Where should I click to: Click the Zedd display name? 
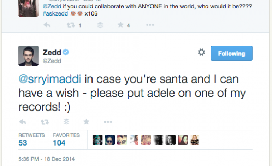click(52, 52)
